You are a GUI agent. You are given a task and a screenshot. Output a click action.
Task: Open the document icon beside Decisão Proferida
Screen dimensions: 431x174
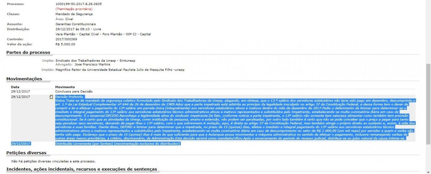pyautogui.click(x=51, y=97)
